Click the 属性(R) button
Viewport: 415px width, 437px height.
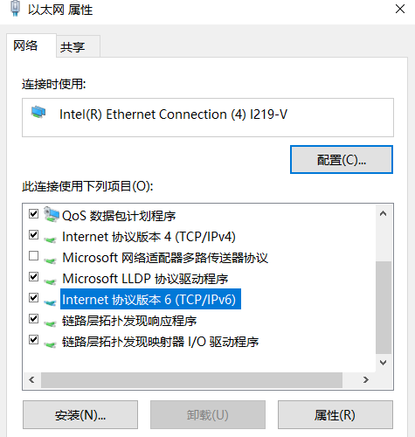(335, 415)
